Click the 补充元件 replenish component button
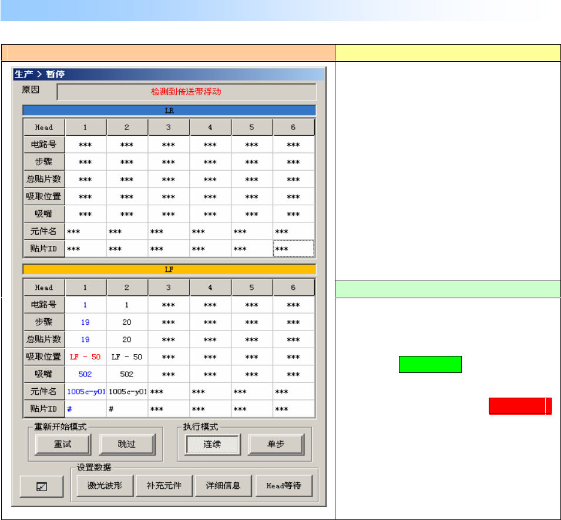 (x=164, y=486)
